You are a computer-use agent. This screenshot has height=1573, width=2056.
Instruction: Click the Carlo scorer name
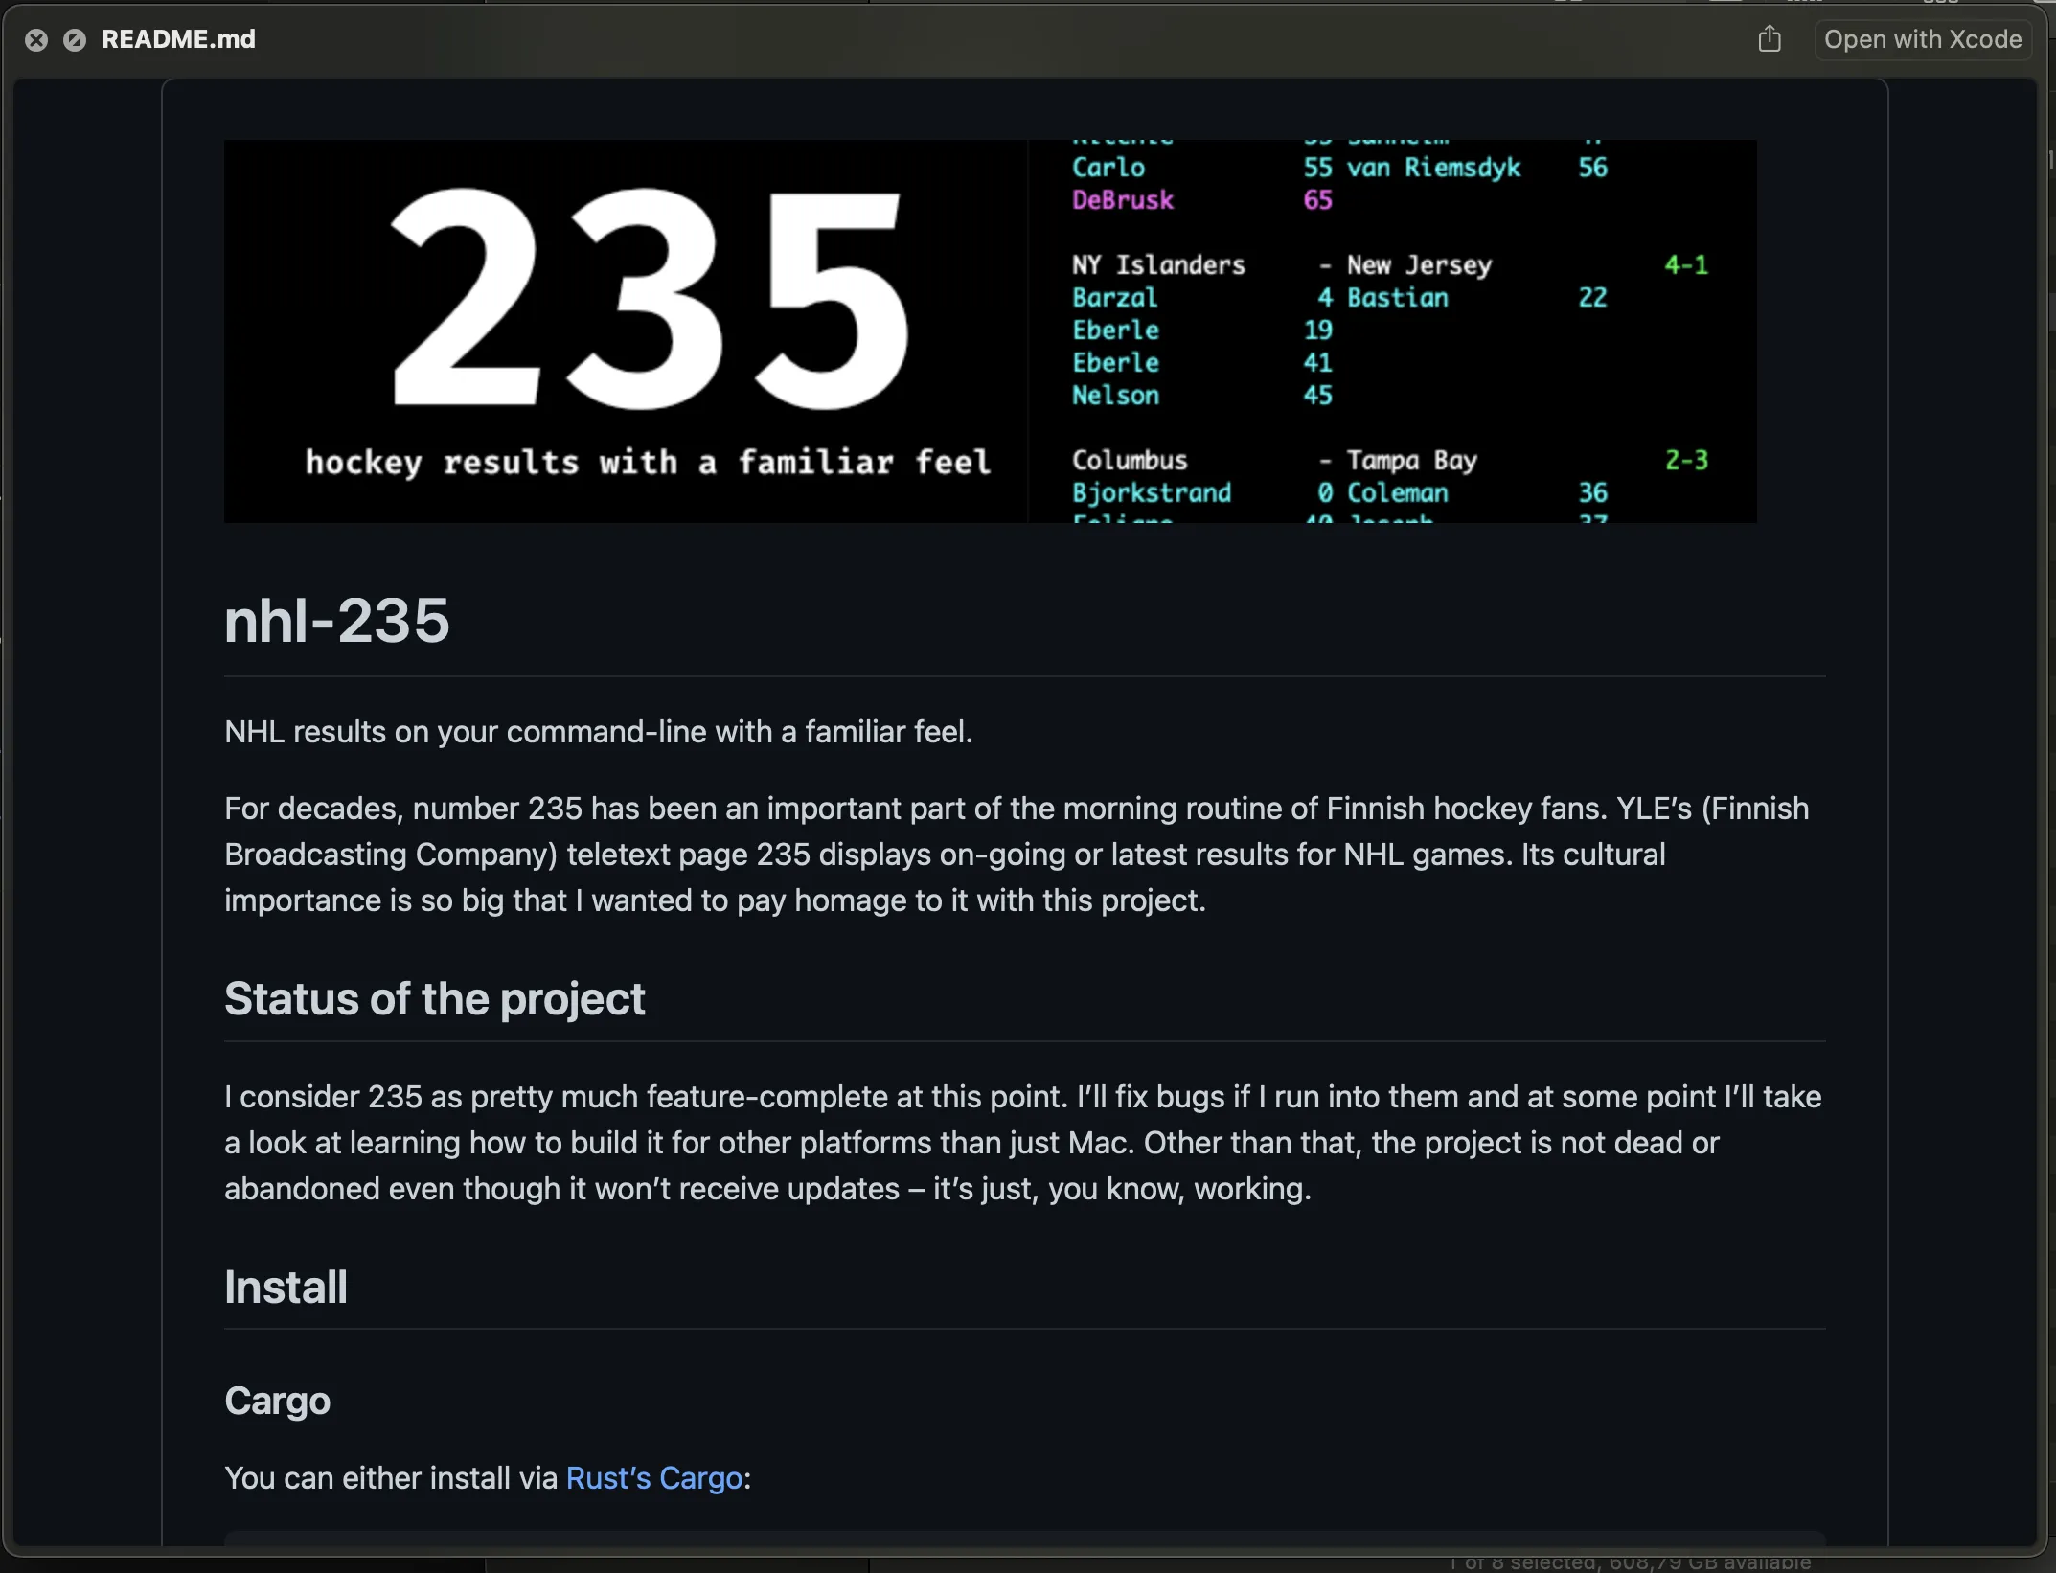(x=1108, y=167)
